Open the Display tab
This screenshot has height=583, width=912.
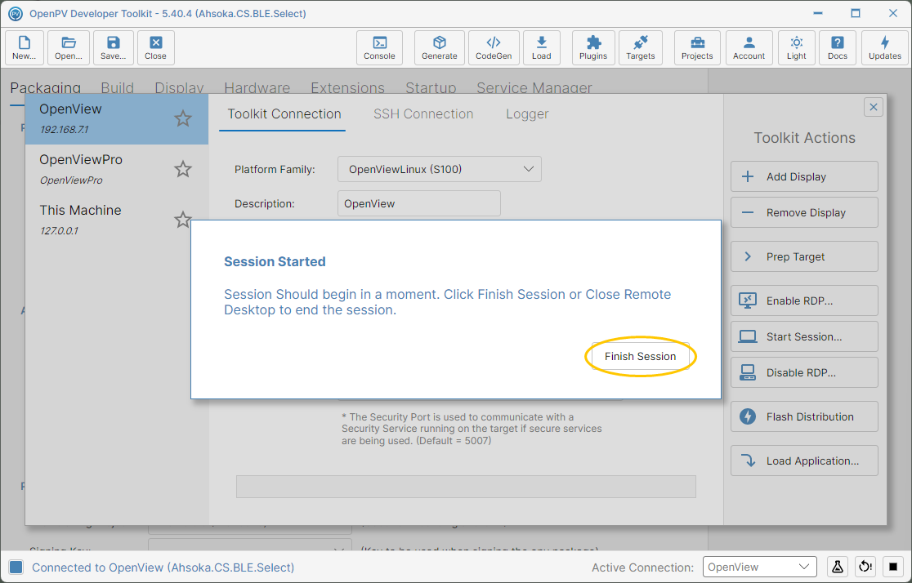(179, 87)
